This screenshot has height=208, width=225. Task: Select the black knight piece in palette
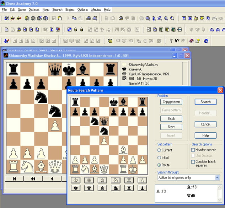[116, 188]
